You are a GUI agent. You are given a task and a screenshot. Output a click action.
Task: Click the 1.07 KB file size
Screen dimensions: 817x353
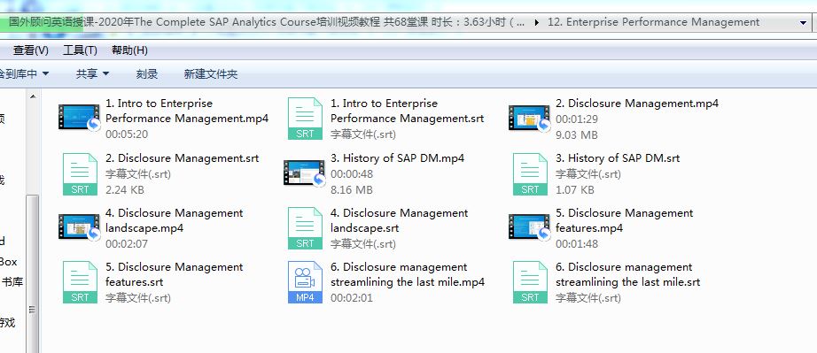point(575,190)
